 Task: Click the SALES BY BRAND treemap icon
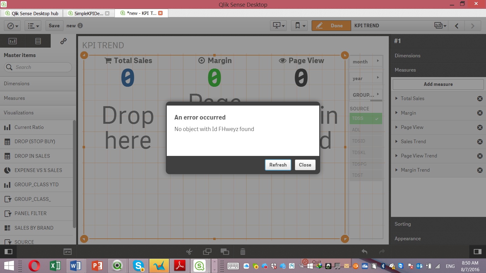(x=7, y=228)
